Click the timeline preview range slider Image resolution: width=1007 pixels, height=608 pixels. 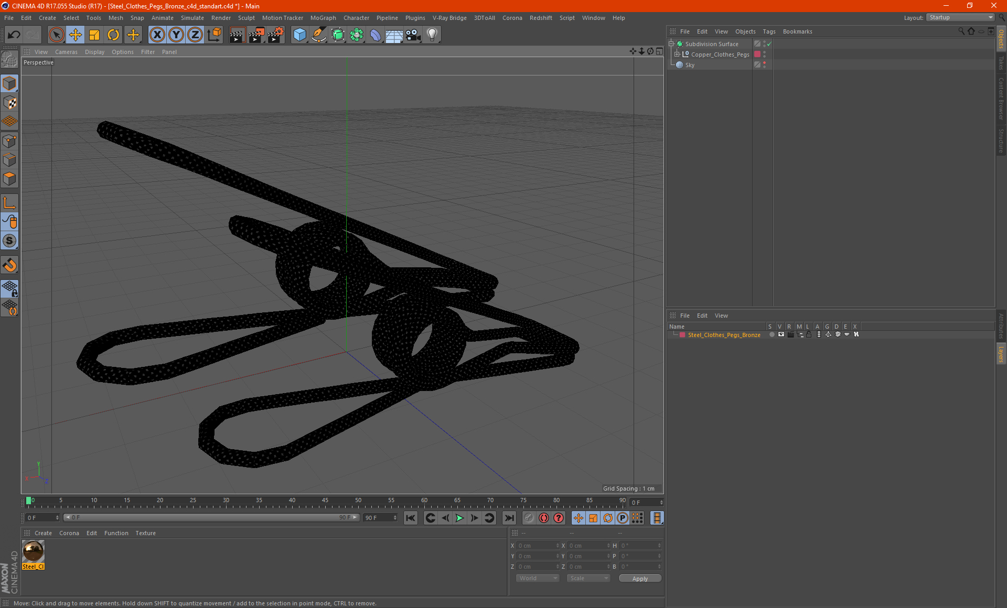point(211,517)
